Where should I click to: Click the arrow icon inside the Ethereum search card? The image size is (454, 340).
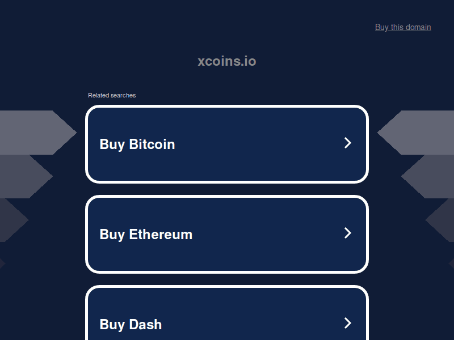coord(347,233)
